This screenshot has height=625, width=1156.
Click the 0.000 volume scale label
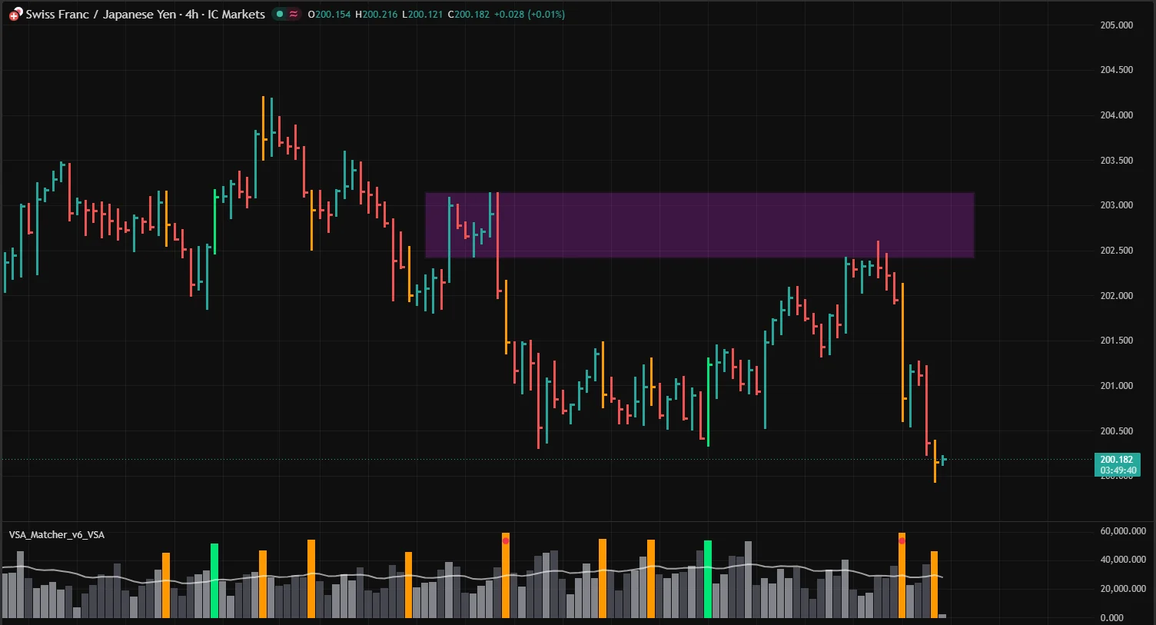pos(1111,618)
